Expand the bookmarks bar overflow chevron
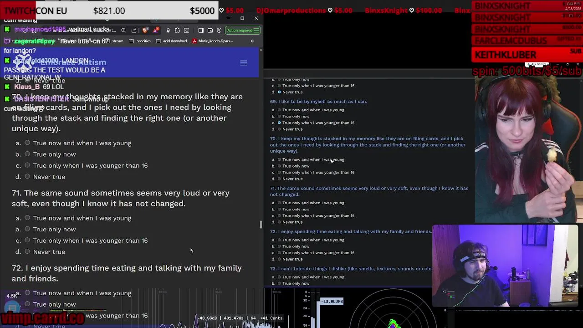 pyautogui.click(x=252, y=41)
